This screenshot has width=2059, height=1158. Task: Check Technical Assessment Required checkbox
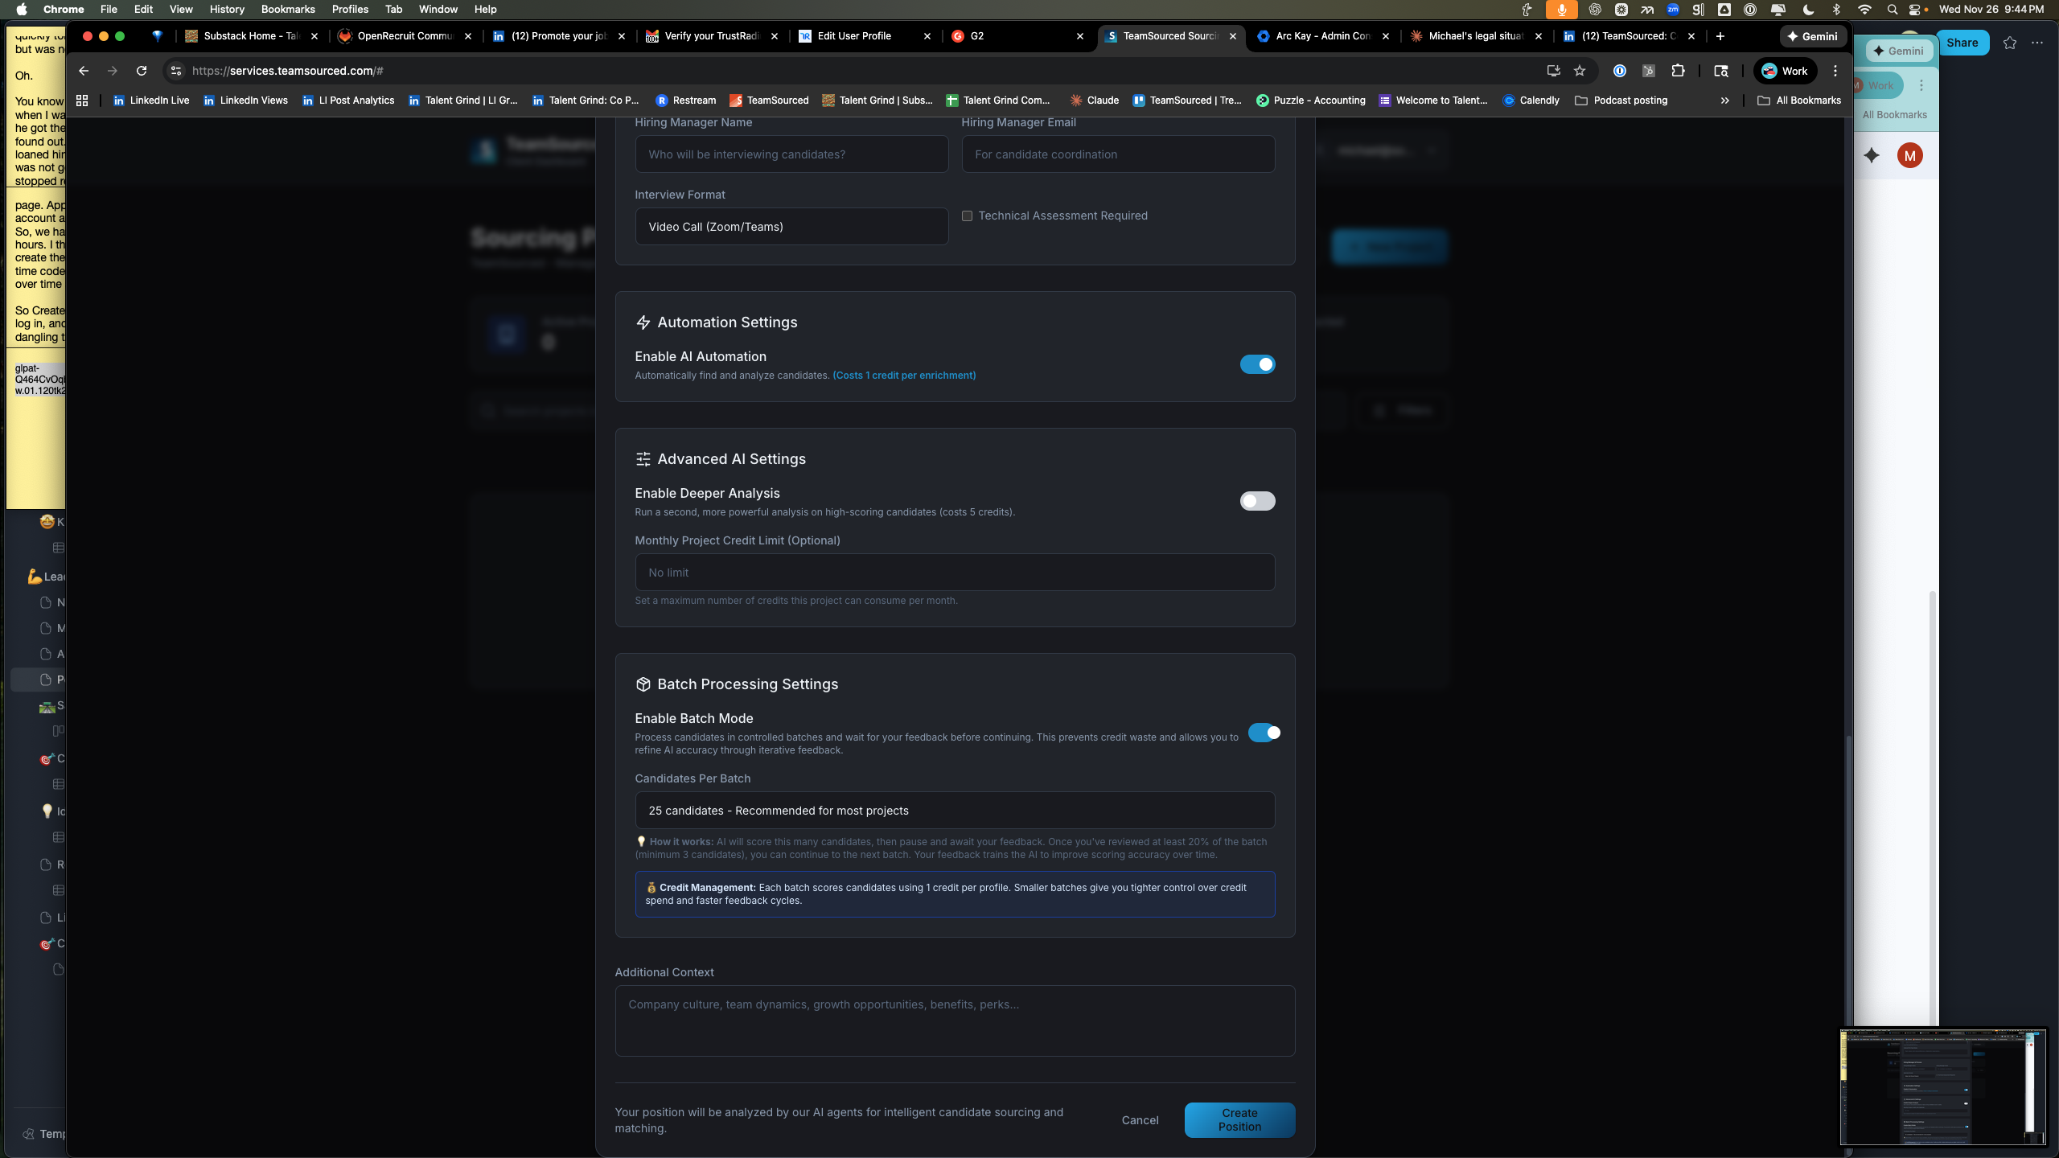968,216
